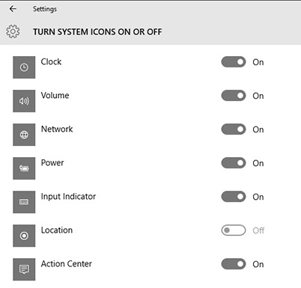Click the Power battery icon tile
The height and width of the screenshot is (288, 301).
click(24, 168)
